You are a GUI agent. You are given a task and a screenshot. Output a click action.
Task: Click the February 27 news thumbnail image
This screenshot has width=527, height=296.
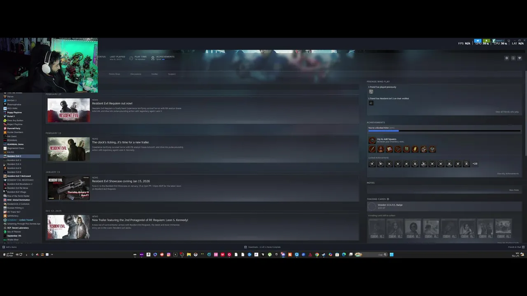[68, 110]
